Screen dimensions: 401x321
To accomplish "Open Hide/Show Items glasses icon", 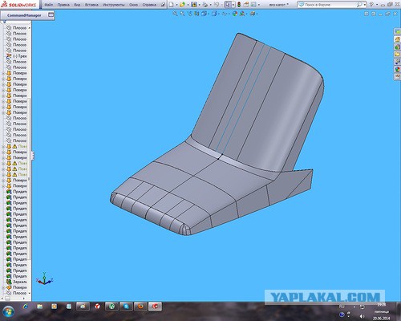I will tap(225, 14).
